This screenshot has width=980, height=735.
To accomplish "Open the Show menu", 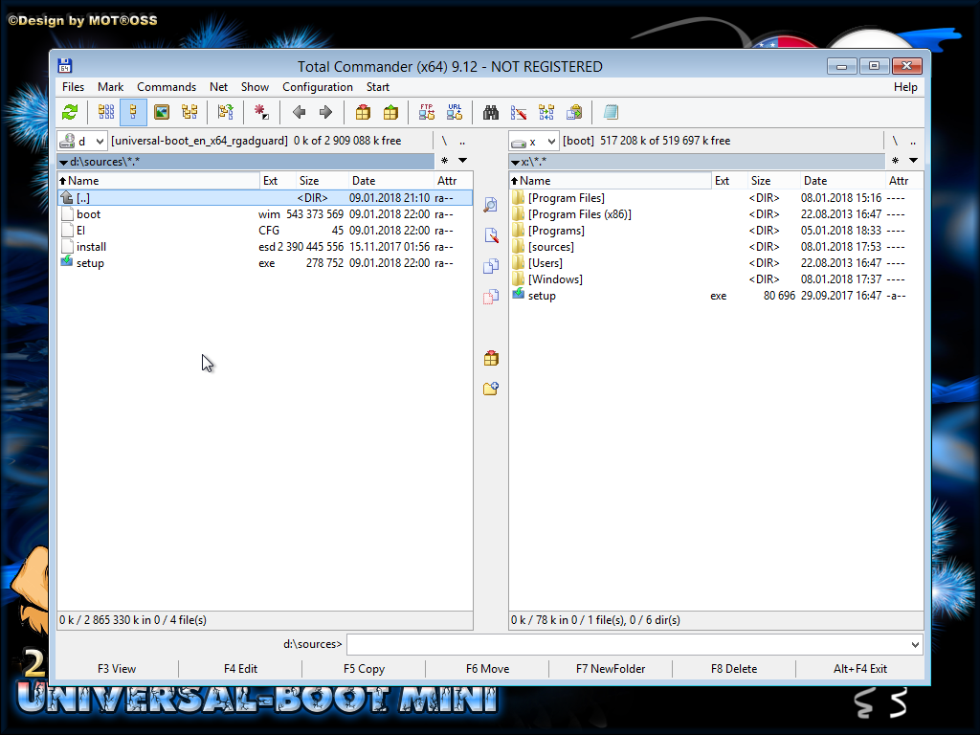I will pyautogui.click(x=255, y=87).
